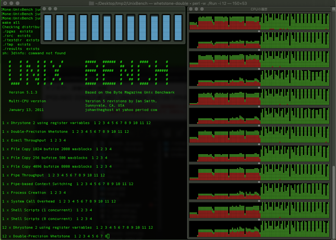Click the './results exists' line
Viewport: 336px width, 240px height.
click(x=21, y=49)
